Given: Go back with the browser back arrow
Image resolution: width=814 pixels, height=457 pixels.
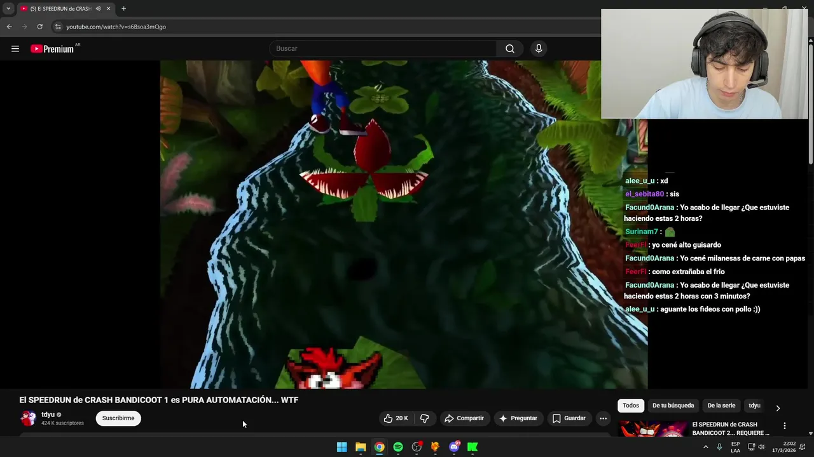Looking at the screenshot, I should click(x=10, y=27).
